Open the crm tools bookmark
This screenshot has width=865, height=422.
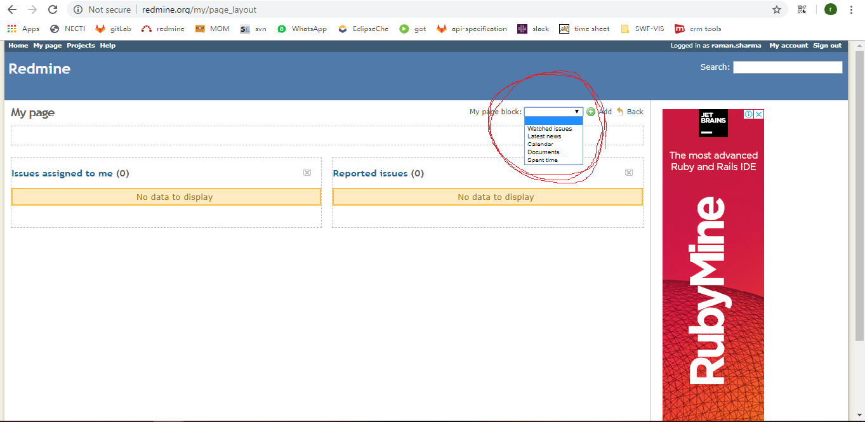[697, 29]
